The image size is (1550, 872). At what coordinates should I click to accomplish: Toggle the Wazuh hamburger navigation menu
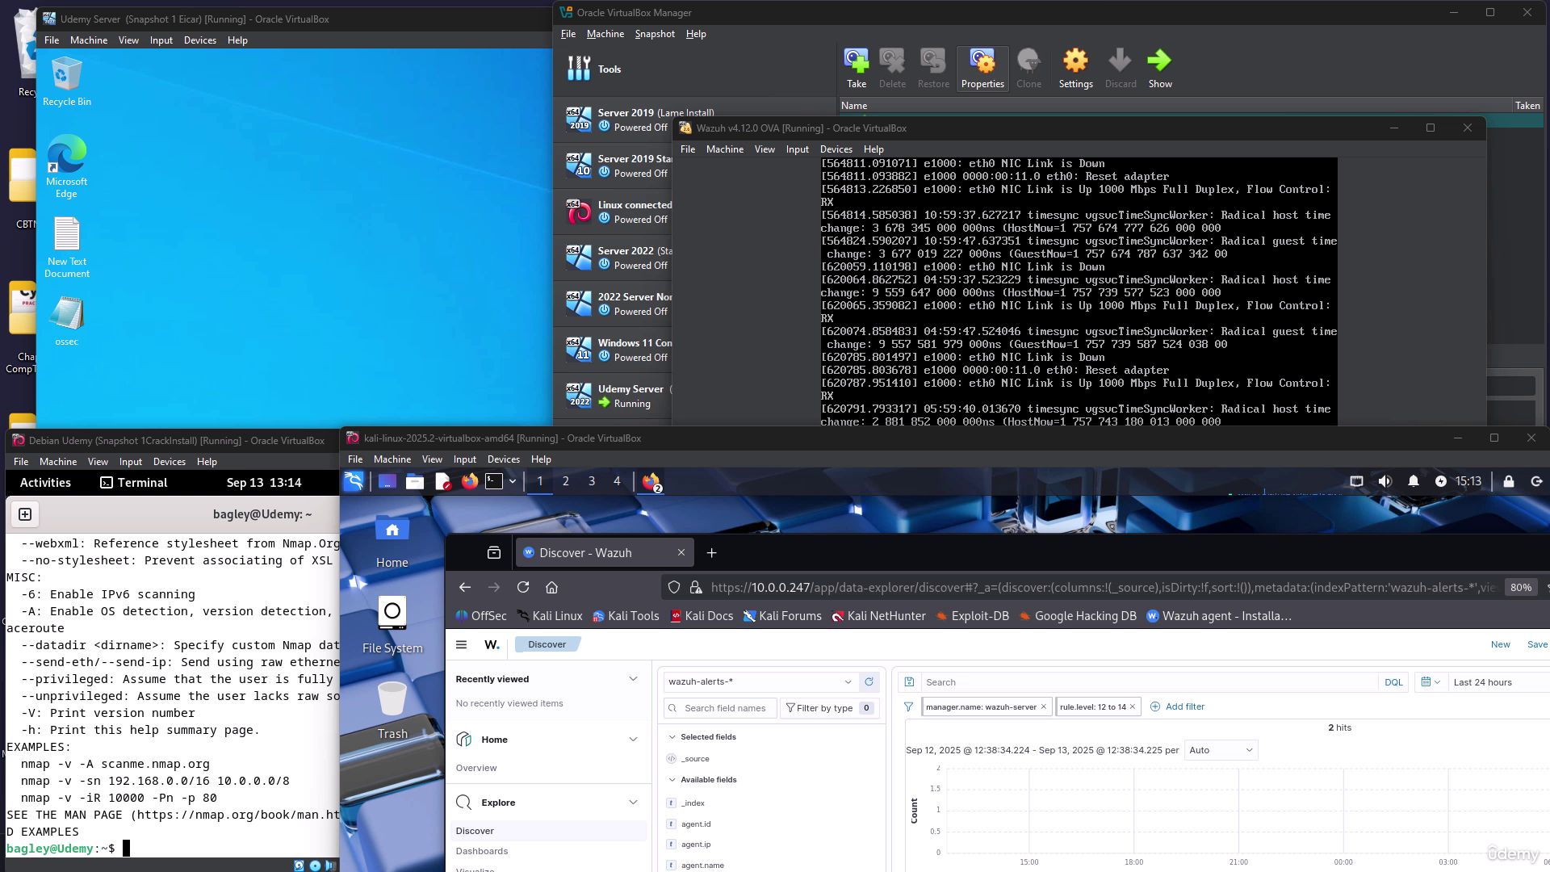461,644
